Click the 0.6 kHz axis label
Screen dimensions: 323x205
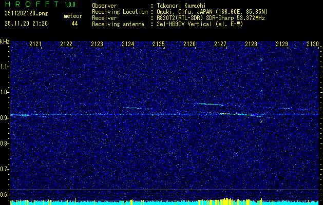[x=5, y=195]
